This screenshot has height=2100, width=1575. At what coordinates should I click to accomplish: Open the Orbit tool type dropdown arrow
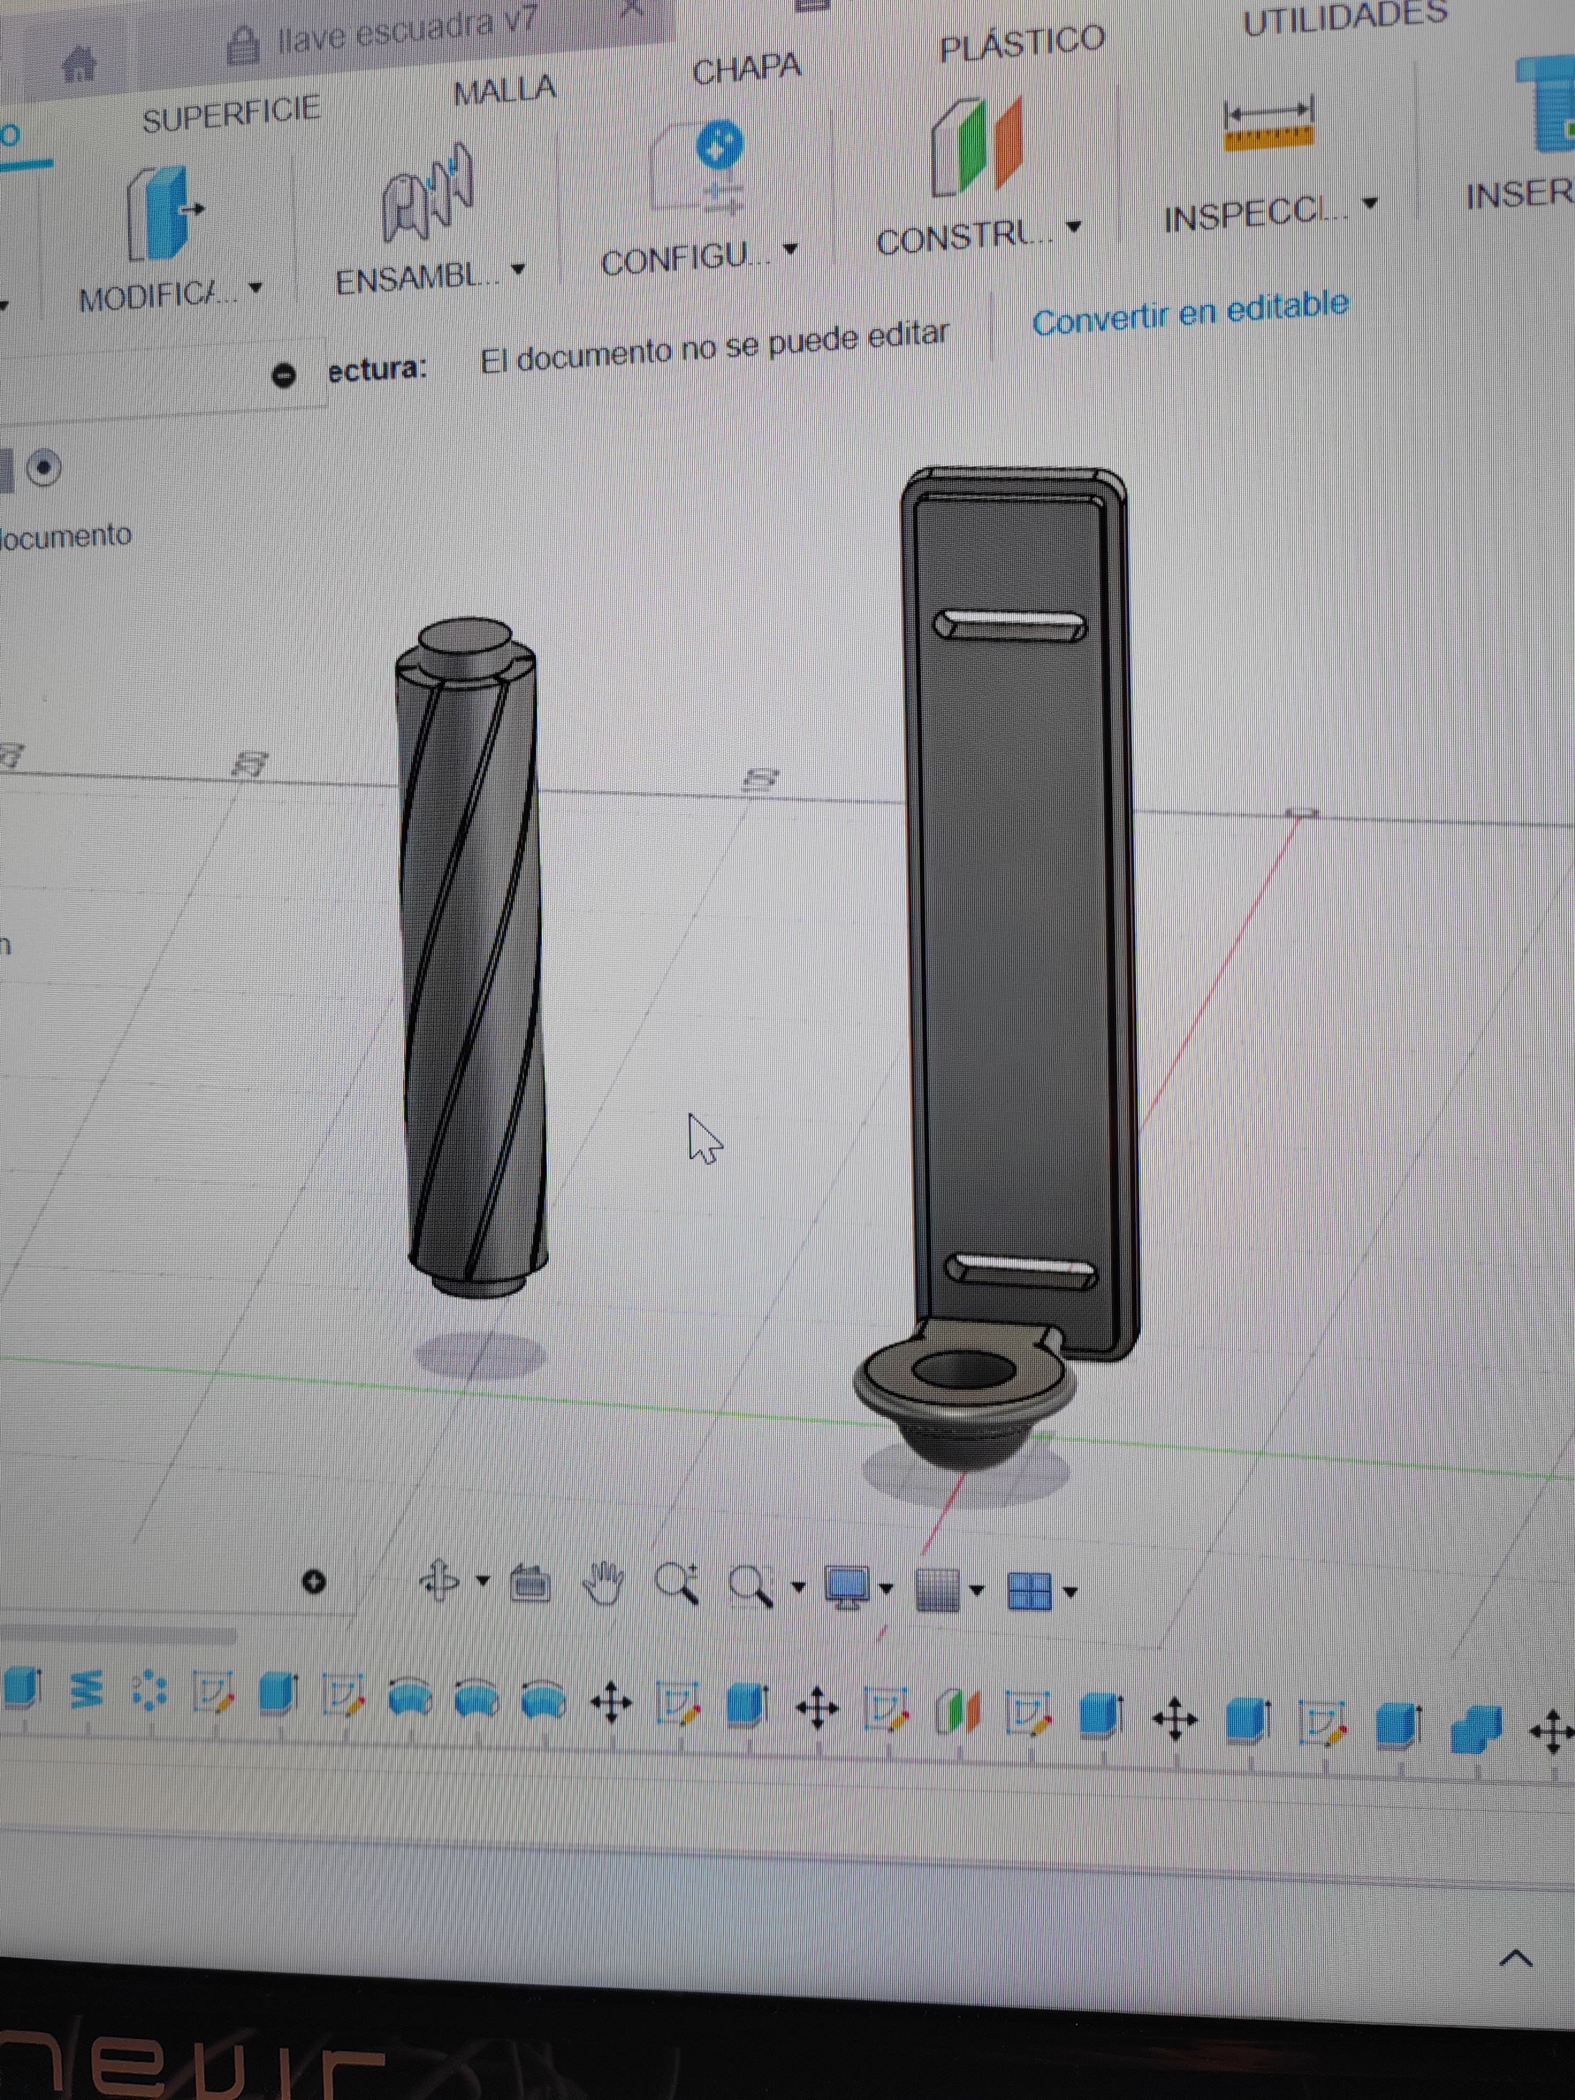click(482, 1582)
